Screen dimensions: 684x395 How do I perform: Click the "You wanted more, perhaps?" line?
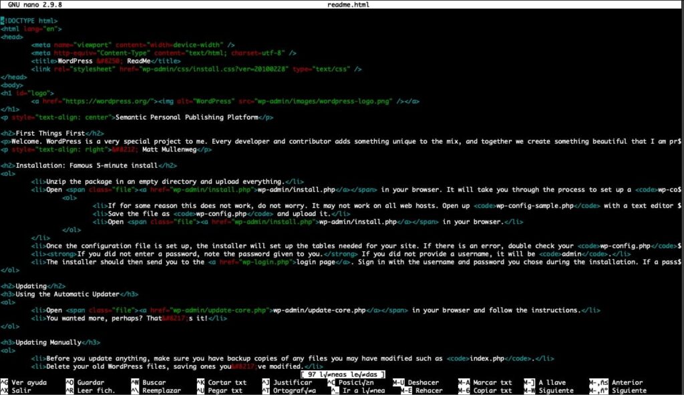pos(129,318)
